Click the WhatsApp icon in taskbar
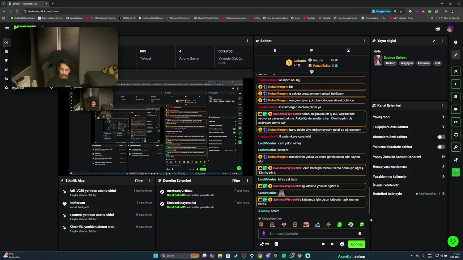The height and width of the screenshot is (260, 463). click(292, 256)
